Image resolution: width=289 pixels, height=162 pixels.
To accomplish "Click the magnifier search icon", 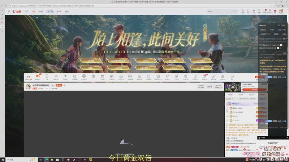I will pyautogui.click(x=234, y=12).
